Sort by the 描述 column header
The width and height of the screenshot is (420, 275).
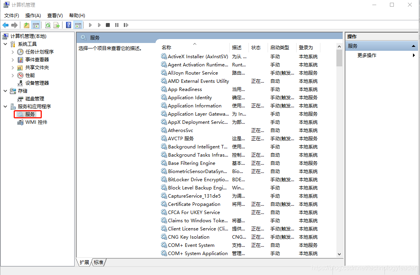click(x=239, y=47)
